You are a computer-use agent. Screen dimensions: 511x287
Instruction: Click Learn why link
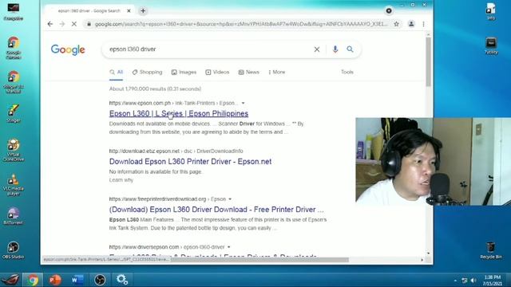click(121, 180)
